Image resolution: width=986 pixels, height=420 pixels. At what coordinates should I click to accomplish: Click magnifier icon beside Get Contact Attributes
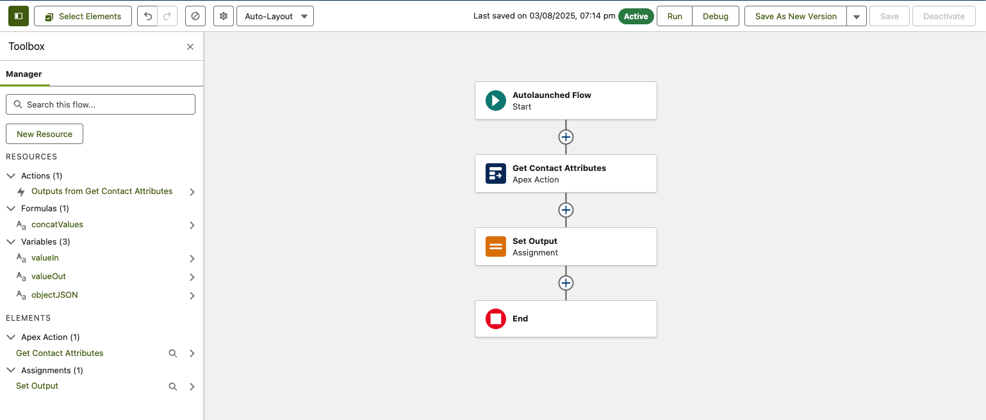[172, 353]
